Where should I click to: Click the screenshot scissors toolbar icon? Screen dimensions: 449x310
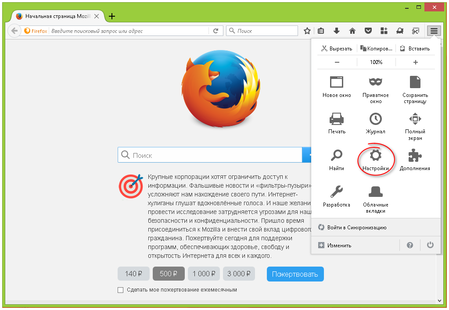click(x=416, y=31)
